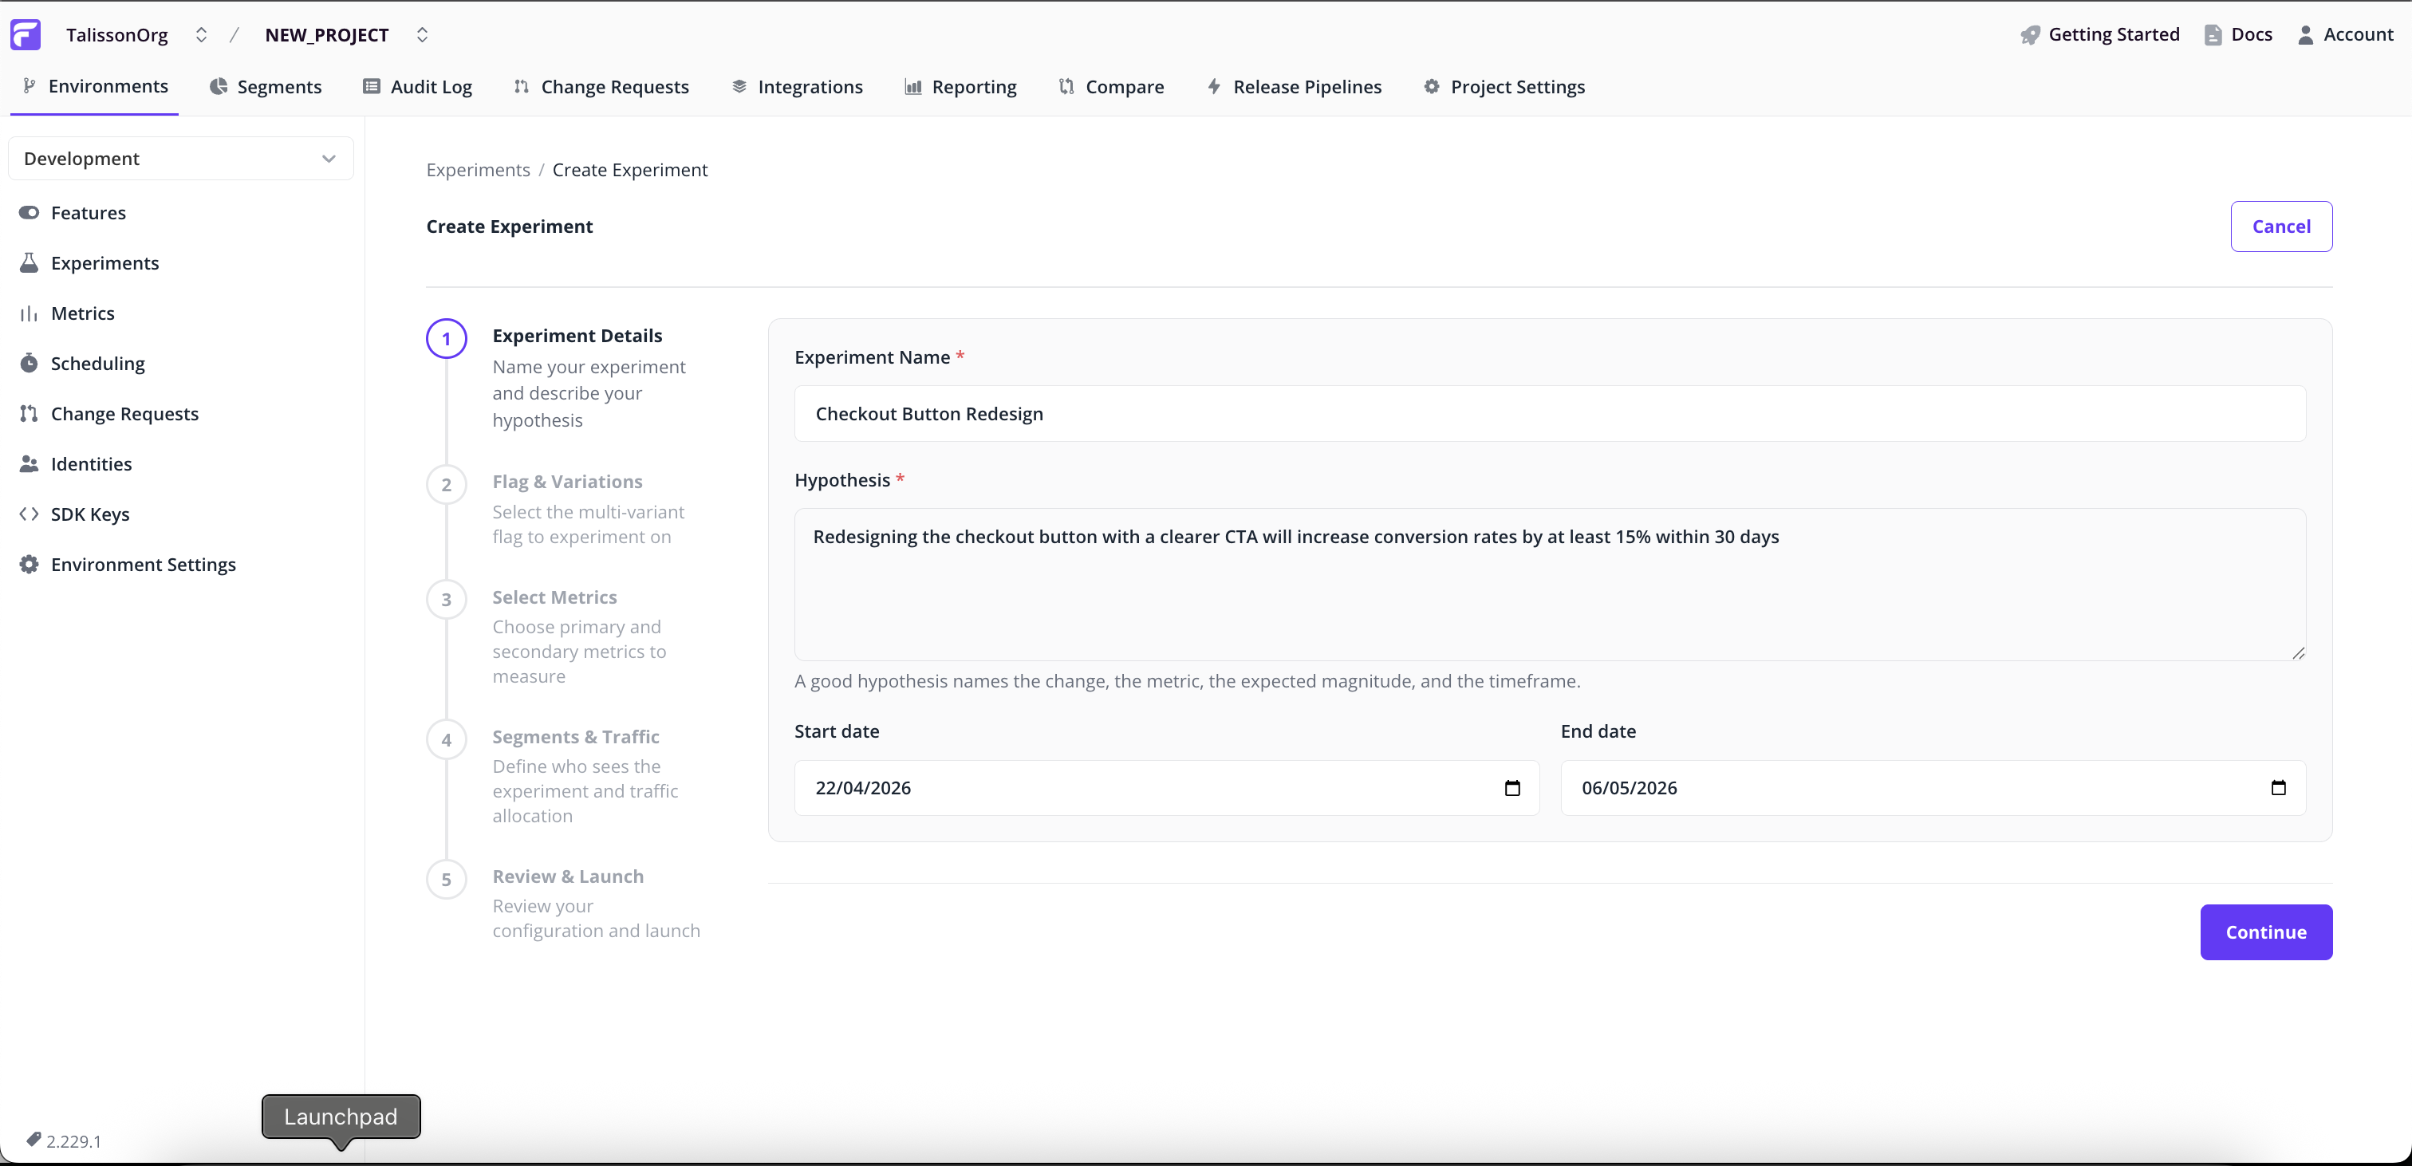Viewport: 2412px width, 1166px height.
Task: Click step 1 Experiment Details circle
Action: 446,339
